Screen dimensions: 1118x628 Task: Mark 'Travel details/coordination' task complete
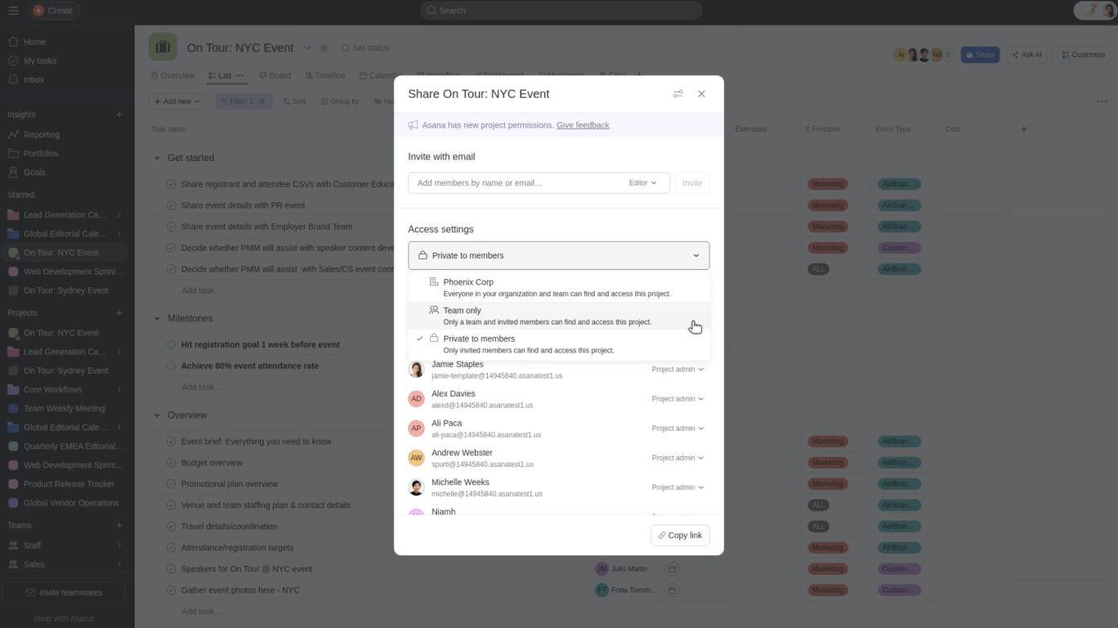[171, 527]
